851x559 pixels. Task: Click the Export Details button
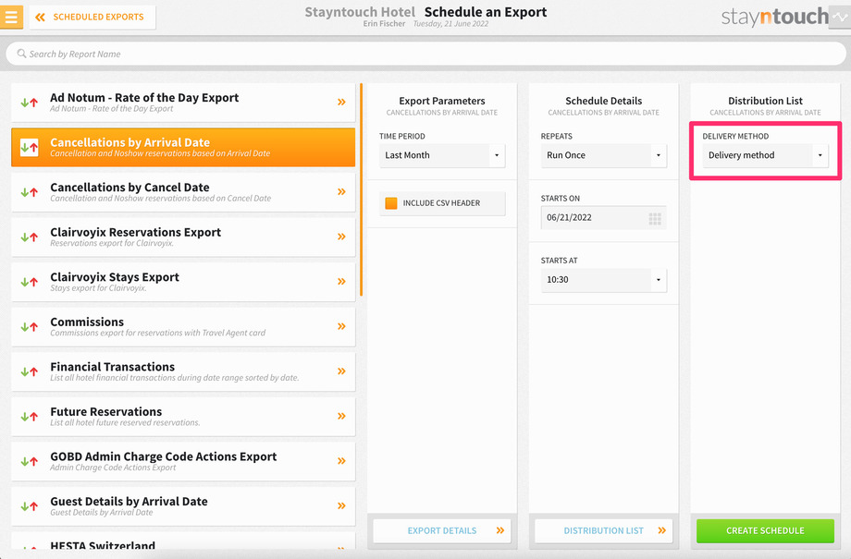442,530
